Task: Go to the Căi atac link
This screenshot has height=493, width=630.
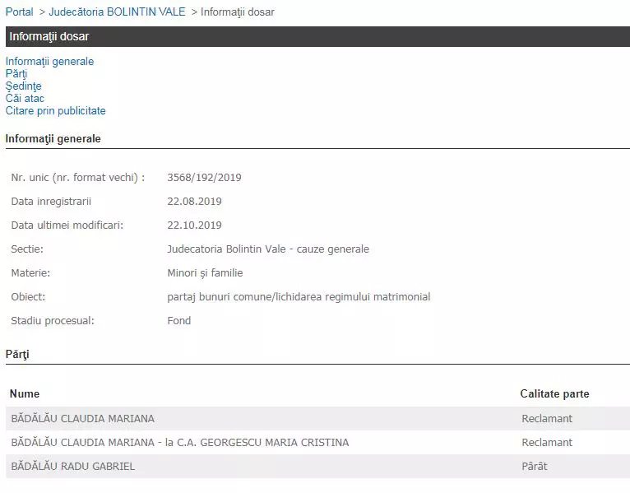Action: [x=25, y=99]
